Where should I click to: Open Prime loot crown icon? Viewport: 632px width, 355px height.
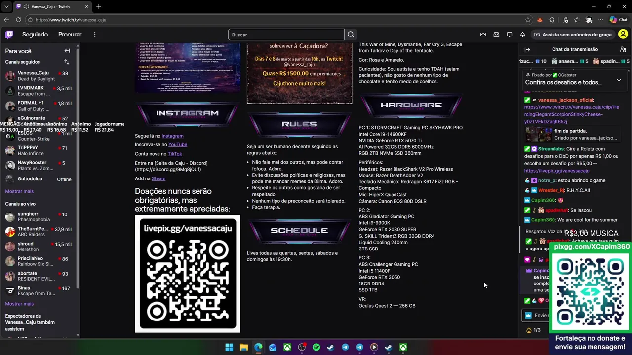pyautogui.click(x=483, y=35)
